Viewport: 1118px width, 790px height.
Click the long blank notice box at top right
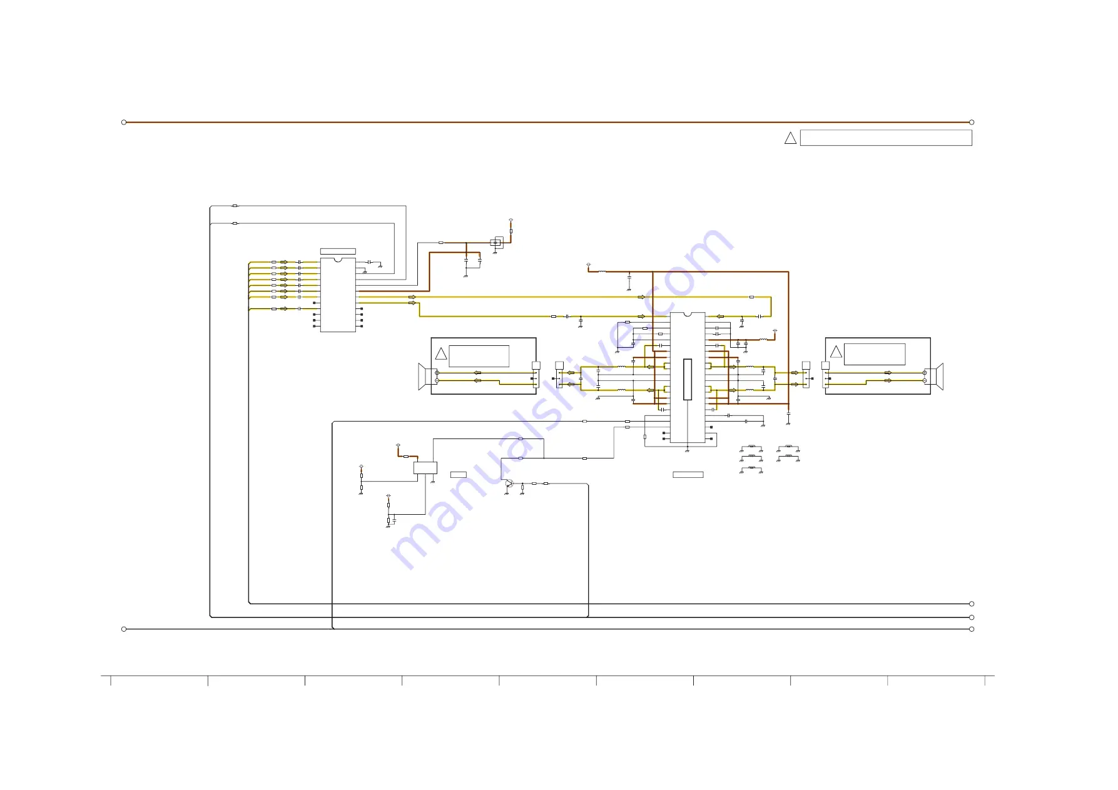886,138
